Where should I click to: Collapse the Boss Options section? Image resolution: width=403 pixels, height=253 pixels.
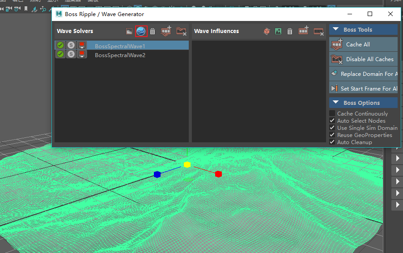[x=335, y=103]
